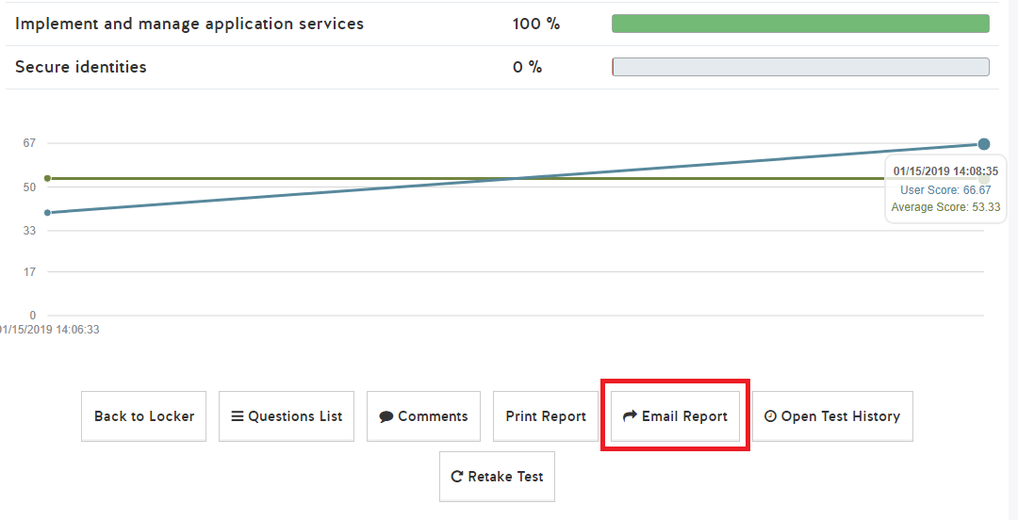Select the 'Implement and manage application services' row

point(189,24)
